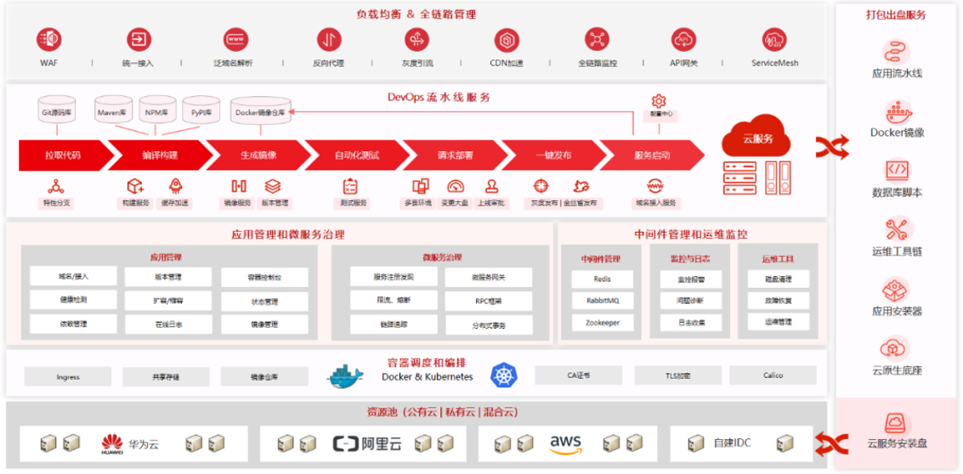Screen dimensions: 963x474
Task: Click the 云服务安装盘 disk icon
Action: coord(898,423)
